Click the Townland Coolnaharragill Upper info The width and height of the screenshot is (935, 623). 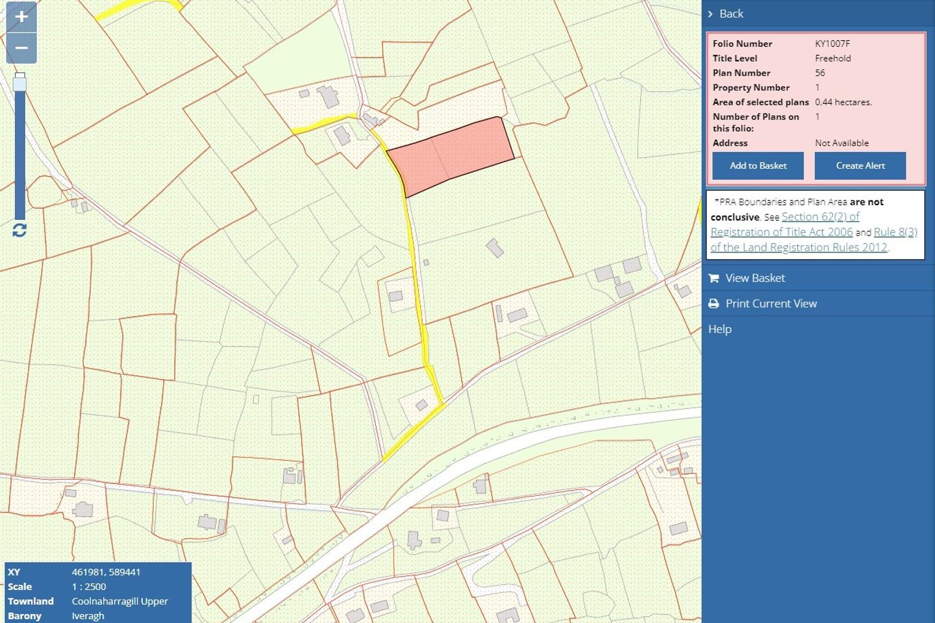(x=119, y=601)
